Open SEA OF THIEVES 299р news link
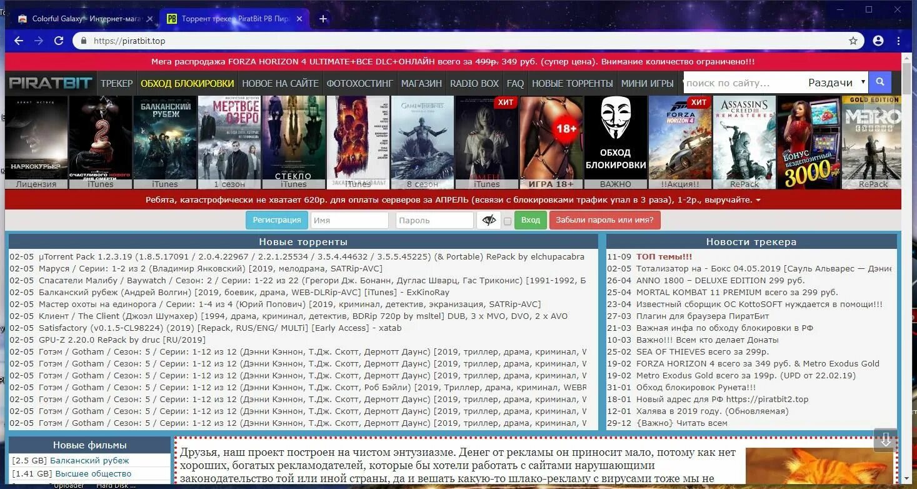Screen dimensions: 917x489 703,351
